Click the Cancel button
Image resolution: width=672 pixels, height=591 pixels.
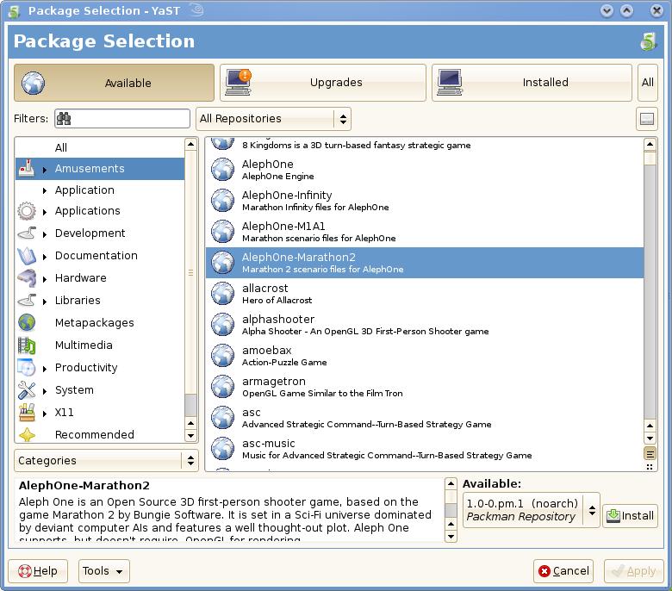[563, 571]
